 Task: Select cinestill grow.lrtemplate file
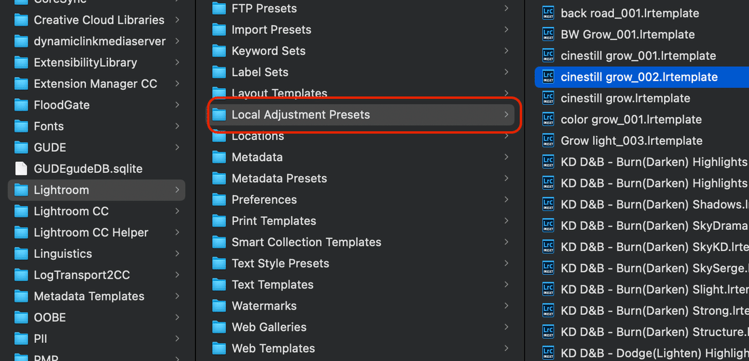[625, 98]
